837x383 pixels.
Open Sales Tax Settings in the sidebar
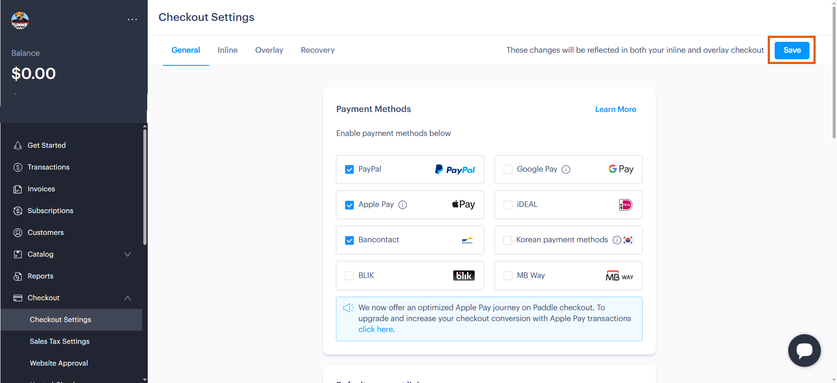[x=60, y=342]
